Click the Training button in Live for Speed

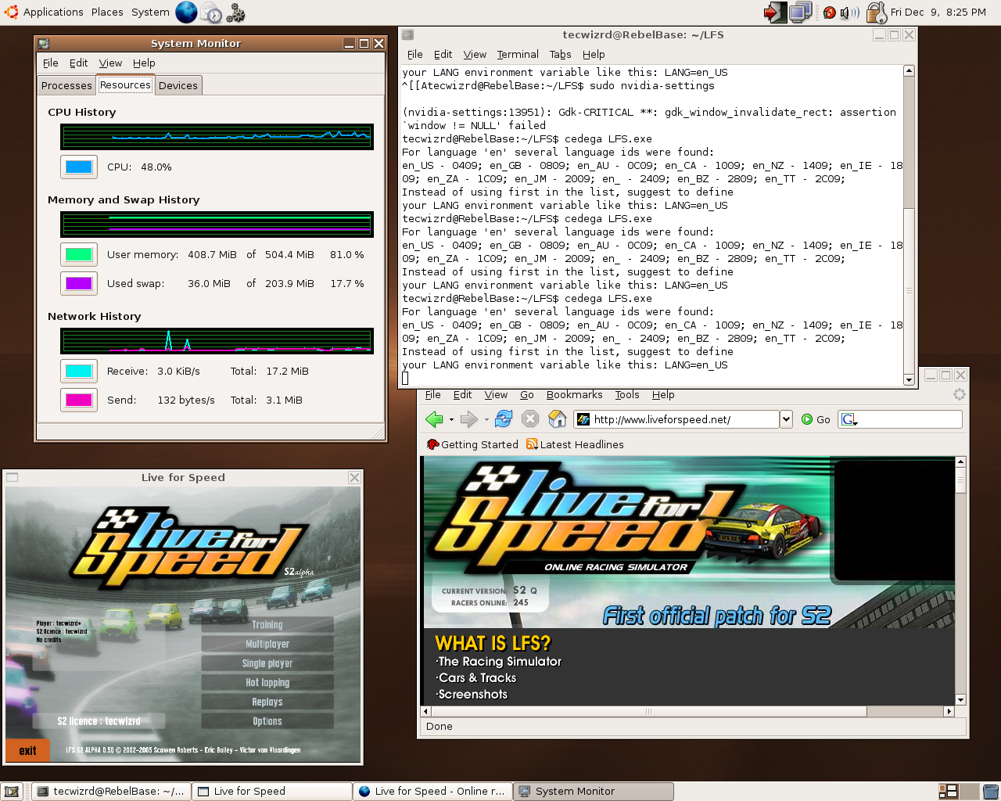(267, 625)
